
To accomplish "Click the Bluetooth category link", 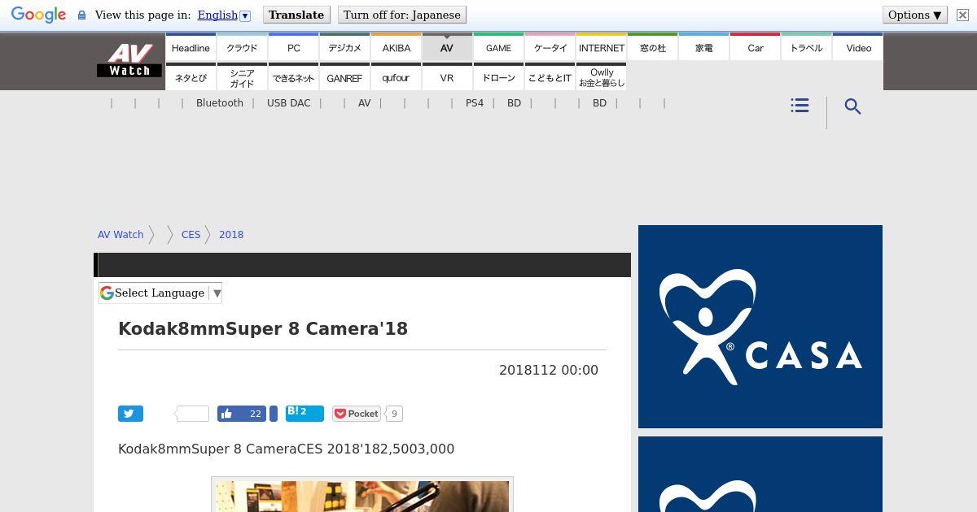I will 220,103.
